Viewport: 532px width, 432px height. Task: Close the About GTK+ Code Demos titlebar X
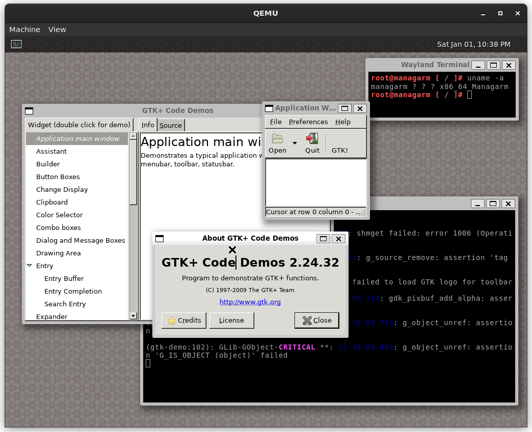(338, 239)
